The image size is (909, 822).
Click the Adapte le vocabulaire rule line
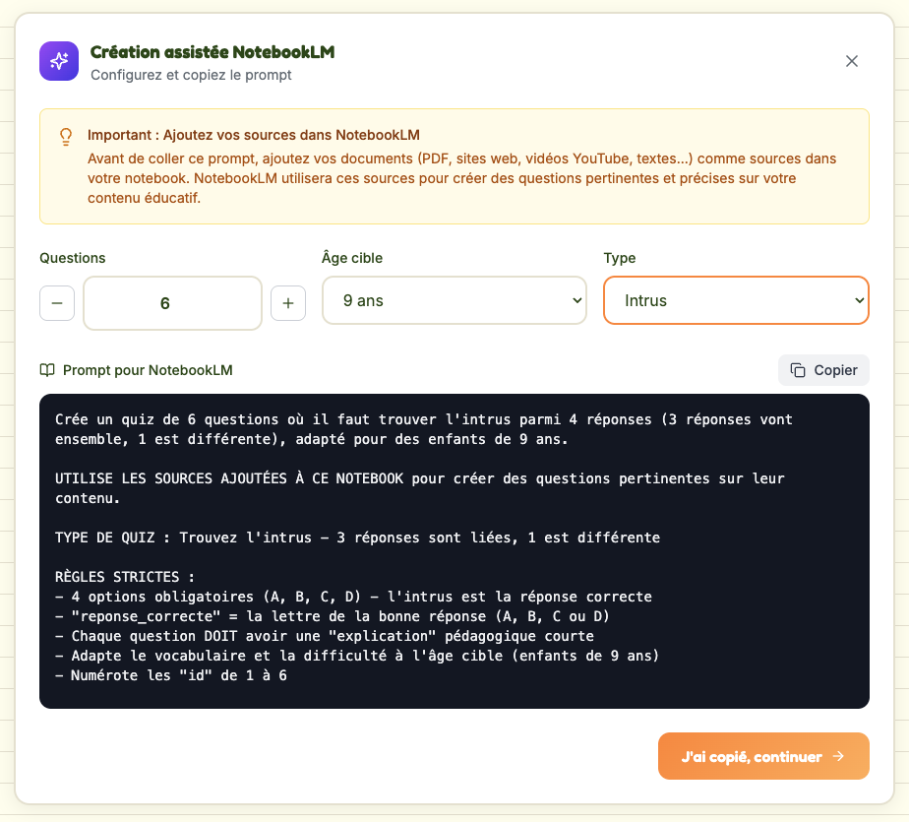(357, 656)
